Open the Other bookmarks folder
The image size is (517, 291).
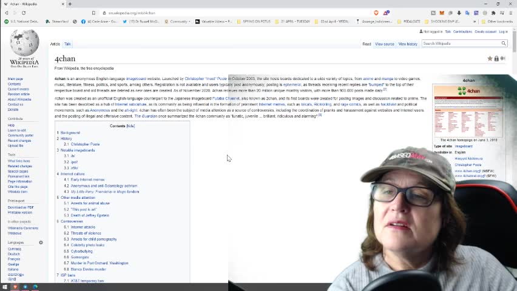click(x=497, y=21)
